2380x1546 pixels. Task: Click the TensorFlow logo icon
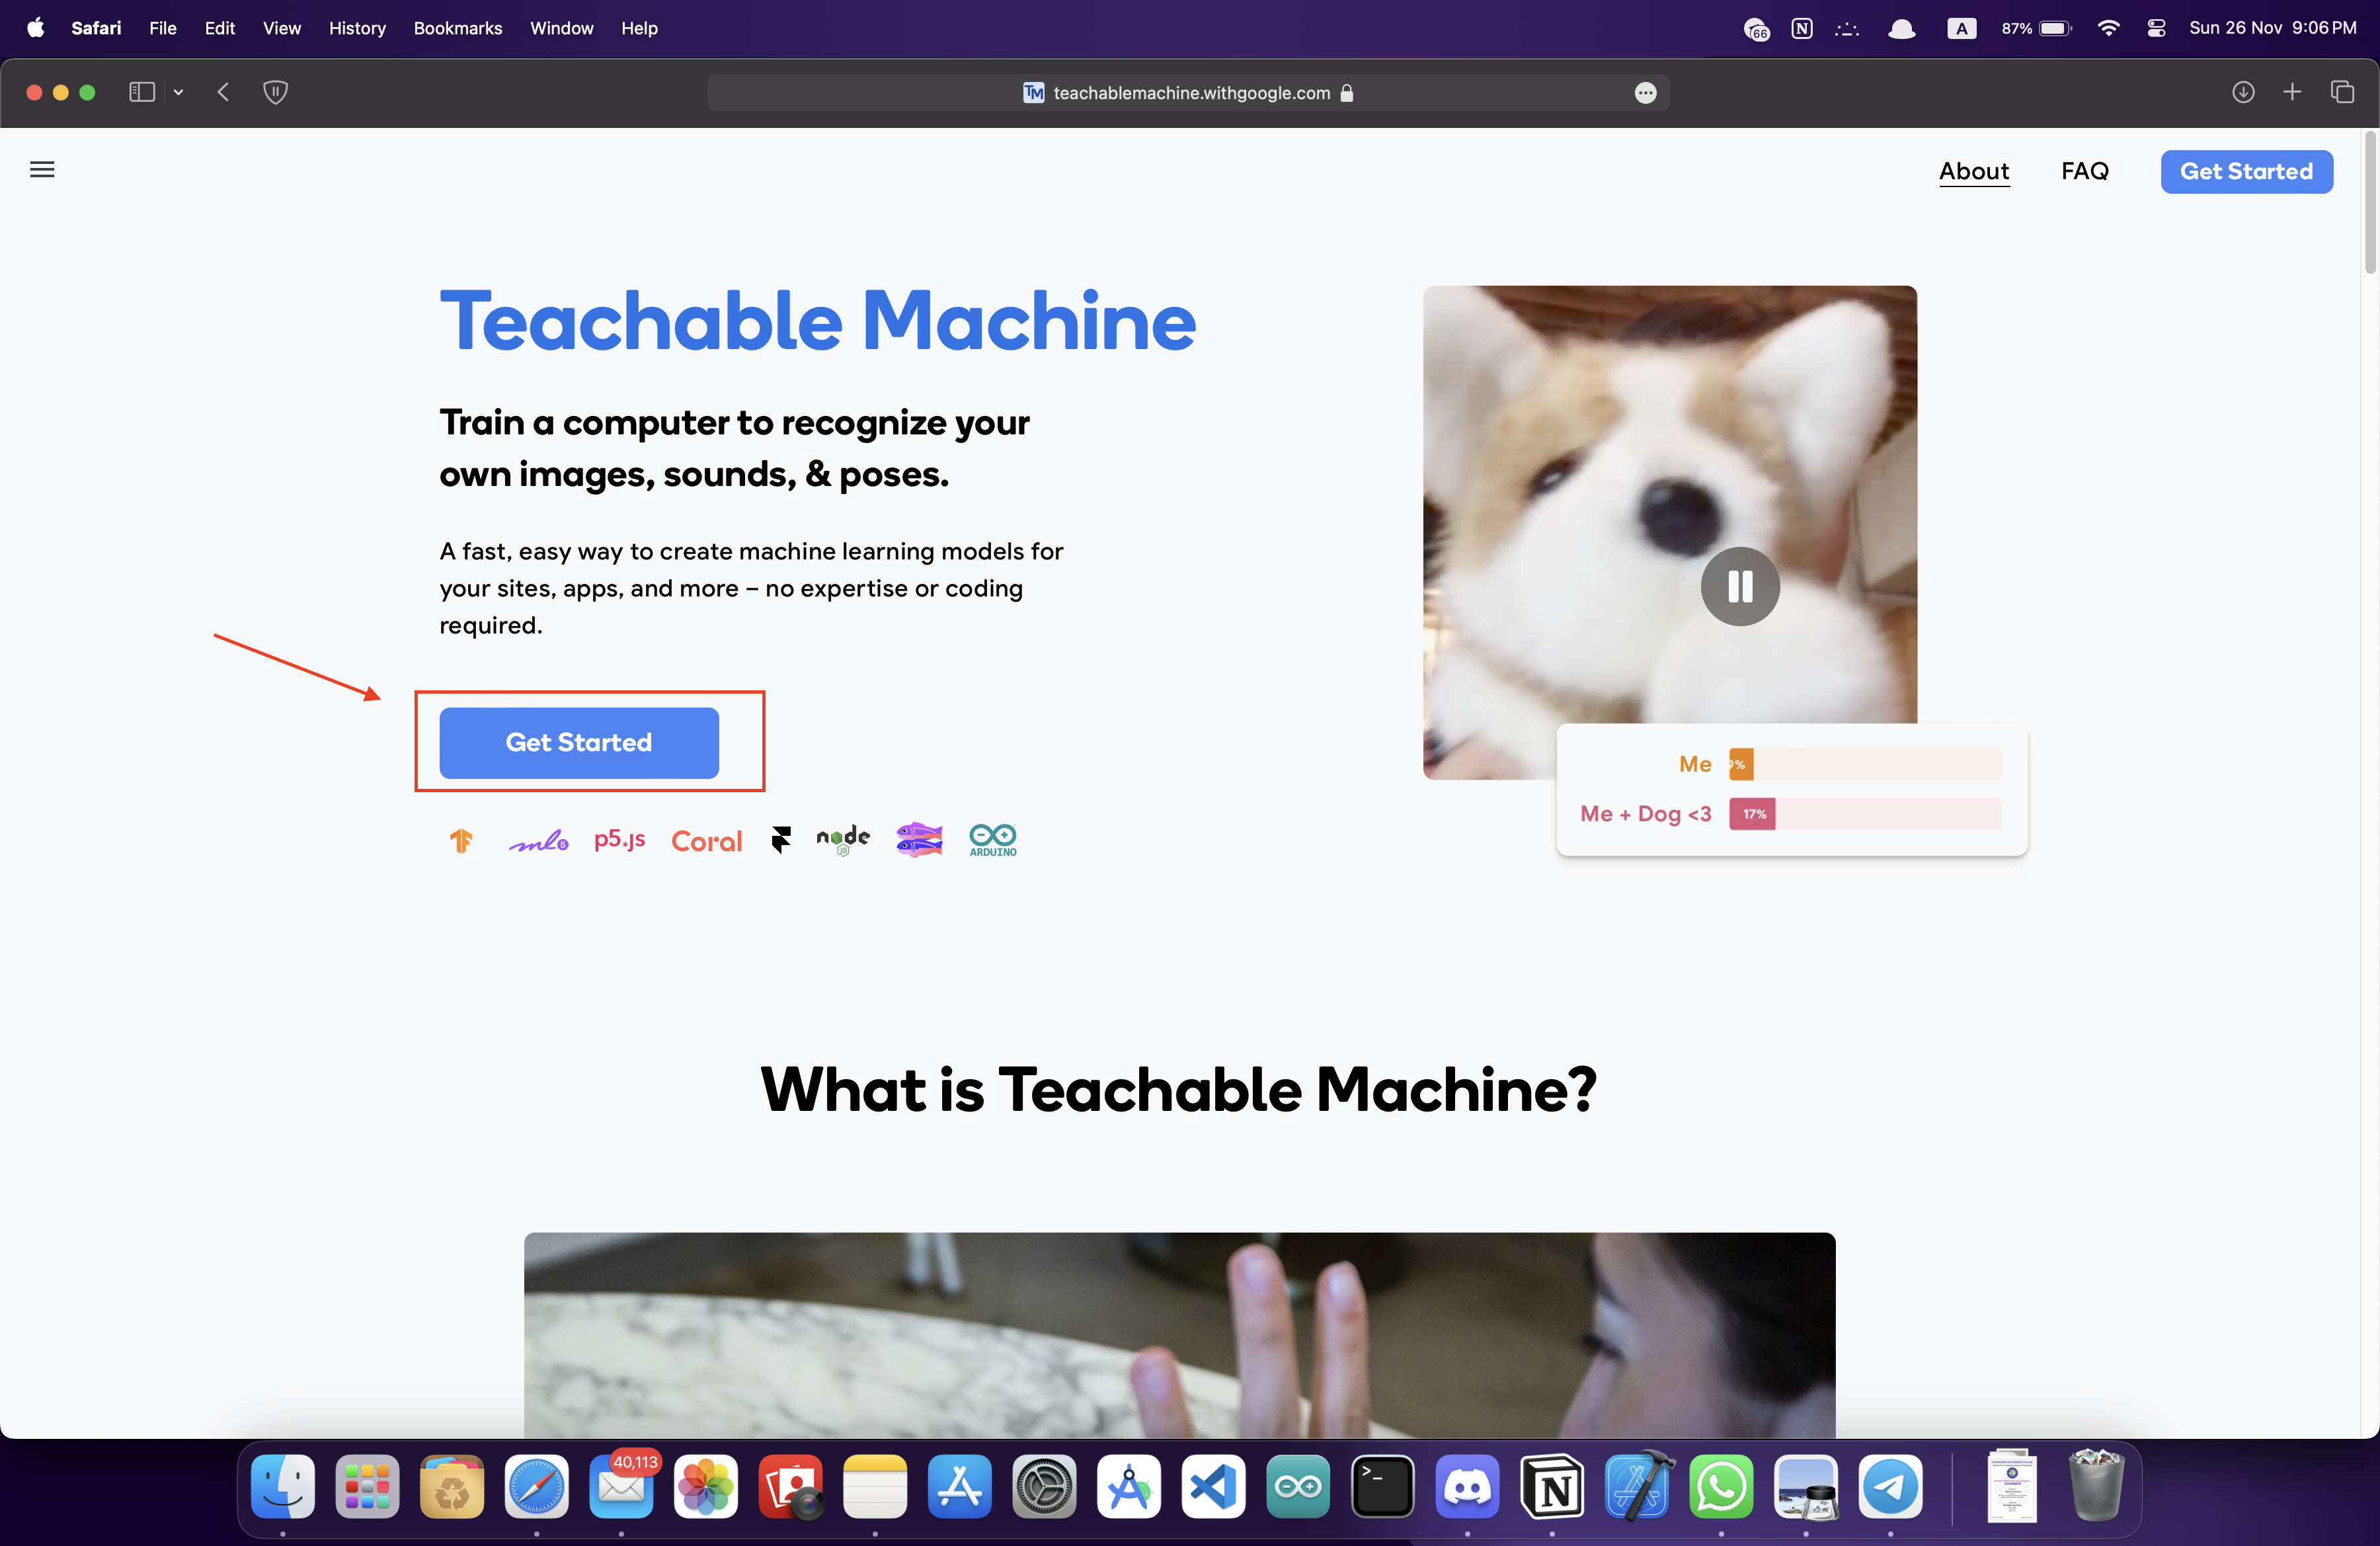(461, 840)
